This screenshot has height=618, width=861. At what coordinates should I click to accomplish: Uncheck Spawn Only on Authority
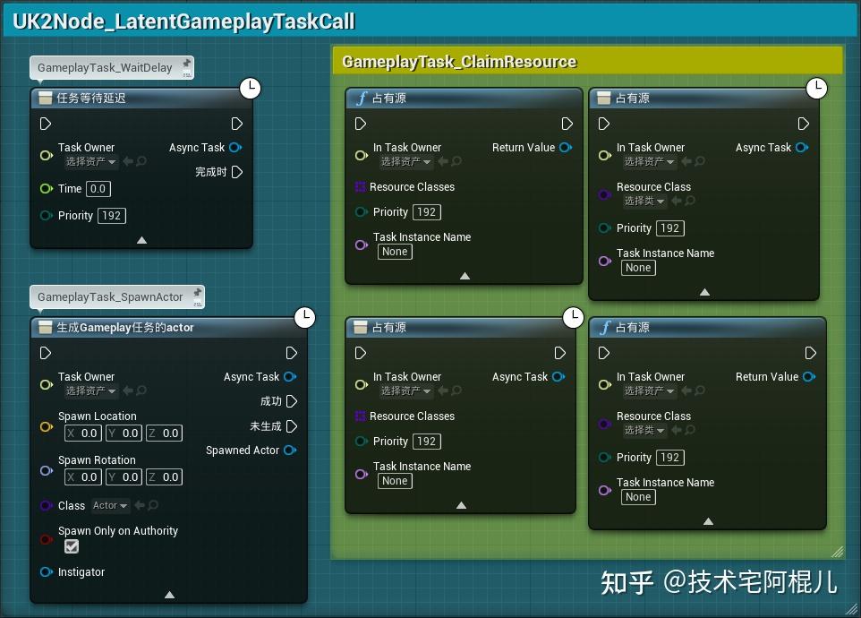[x=71, y=546]
